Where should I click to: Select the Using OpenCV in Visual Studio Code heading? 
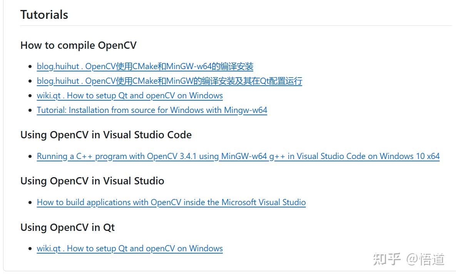106,135
